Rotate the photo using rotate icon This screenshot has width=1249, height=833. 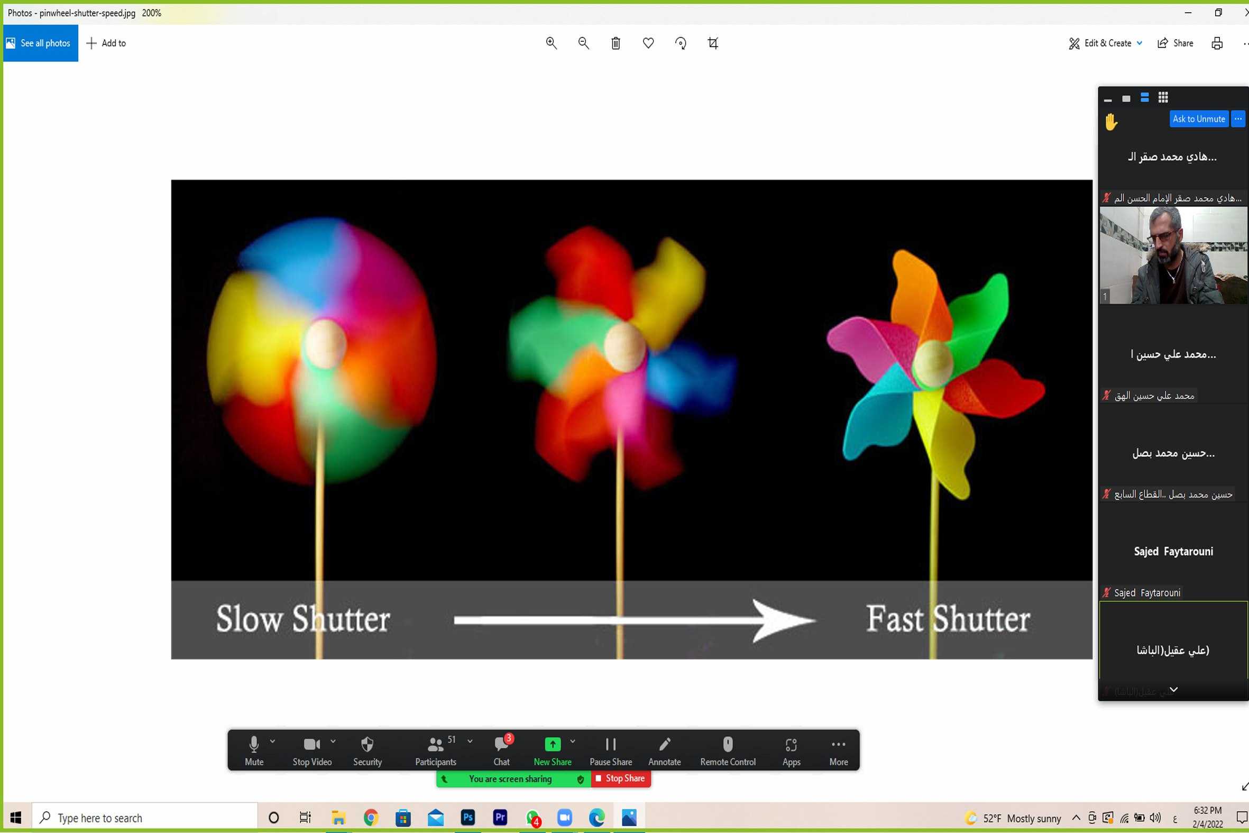click(680, 43)
